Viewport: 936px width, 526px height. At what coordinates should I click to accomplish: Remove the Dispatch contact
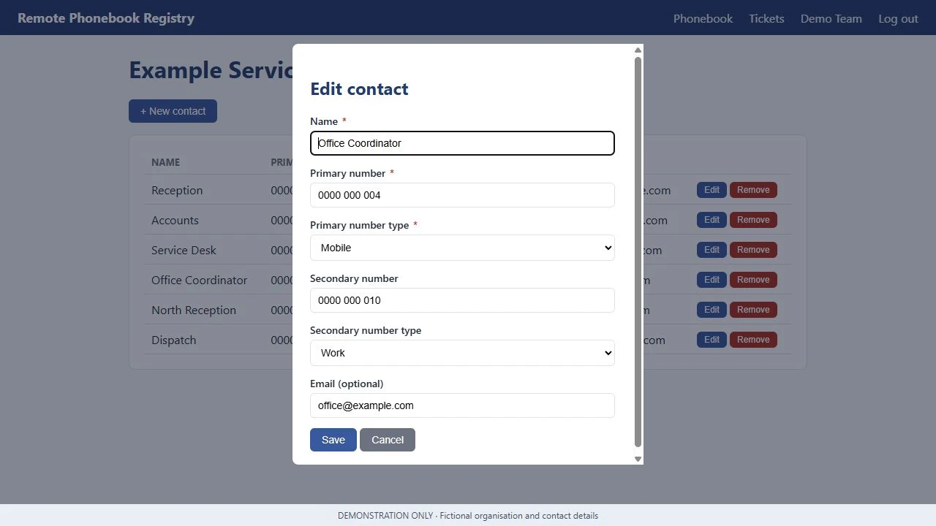tap(753, 340)
